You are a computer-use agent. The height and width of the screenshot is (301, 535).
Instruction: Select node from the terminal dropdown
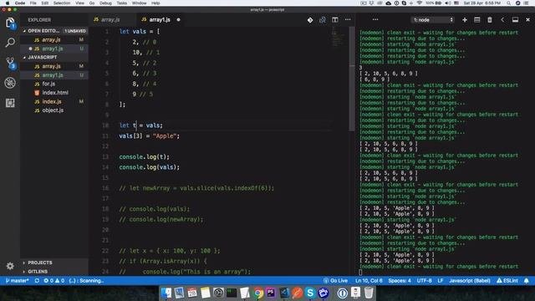433,20
